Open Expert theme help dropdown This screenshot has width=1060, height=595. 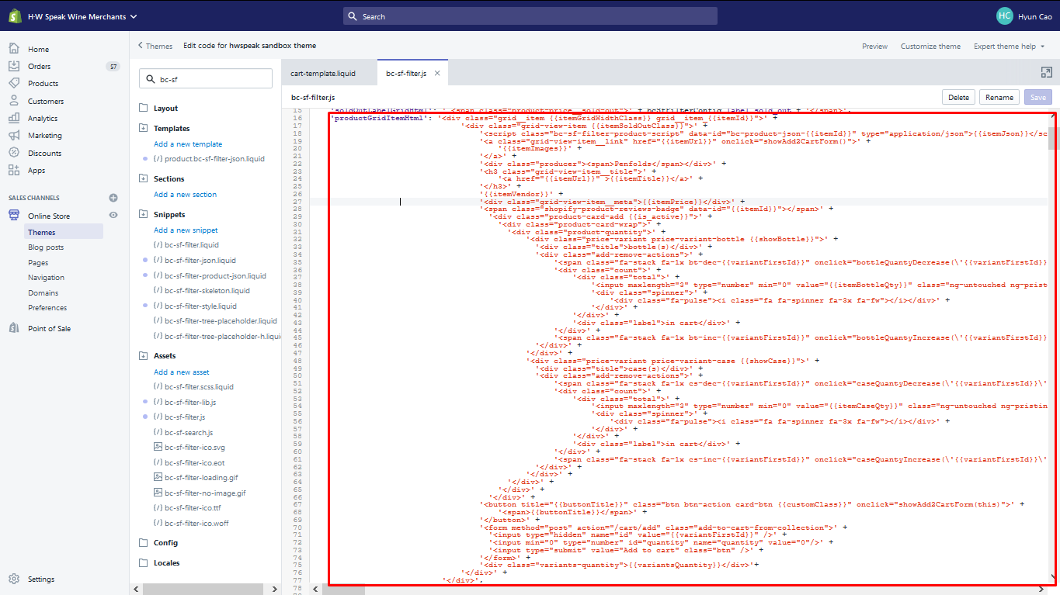pyautogui.click(x=1009, y=46)
